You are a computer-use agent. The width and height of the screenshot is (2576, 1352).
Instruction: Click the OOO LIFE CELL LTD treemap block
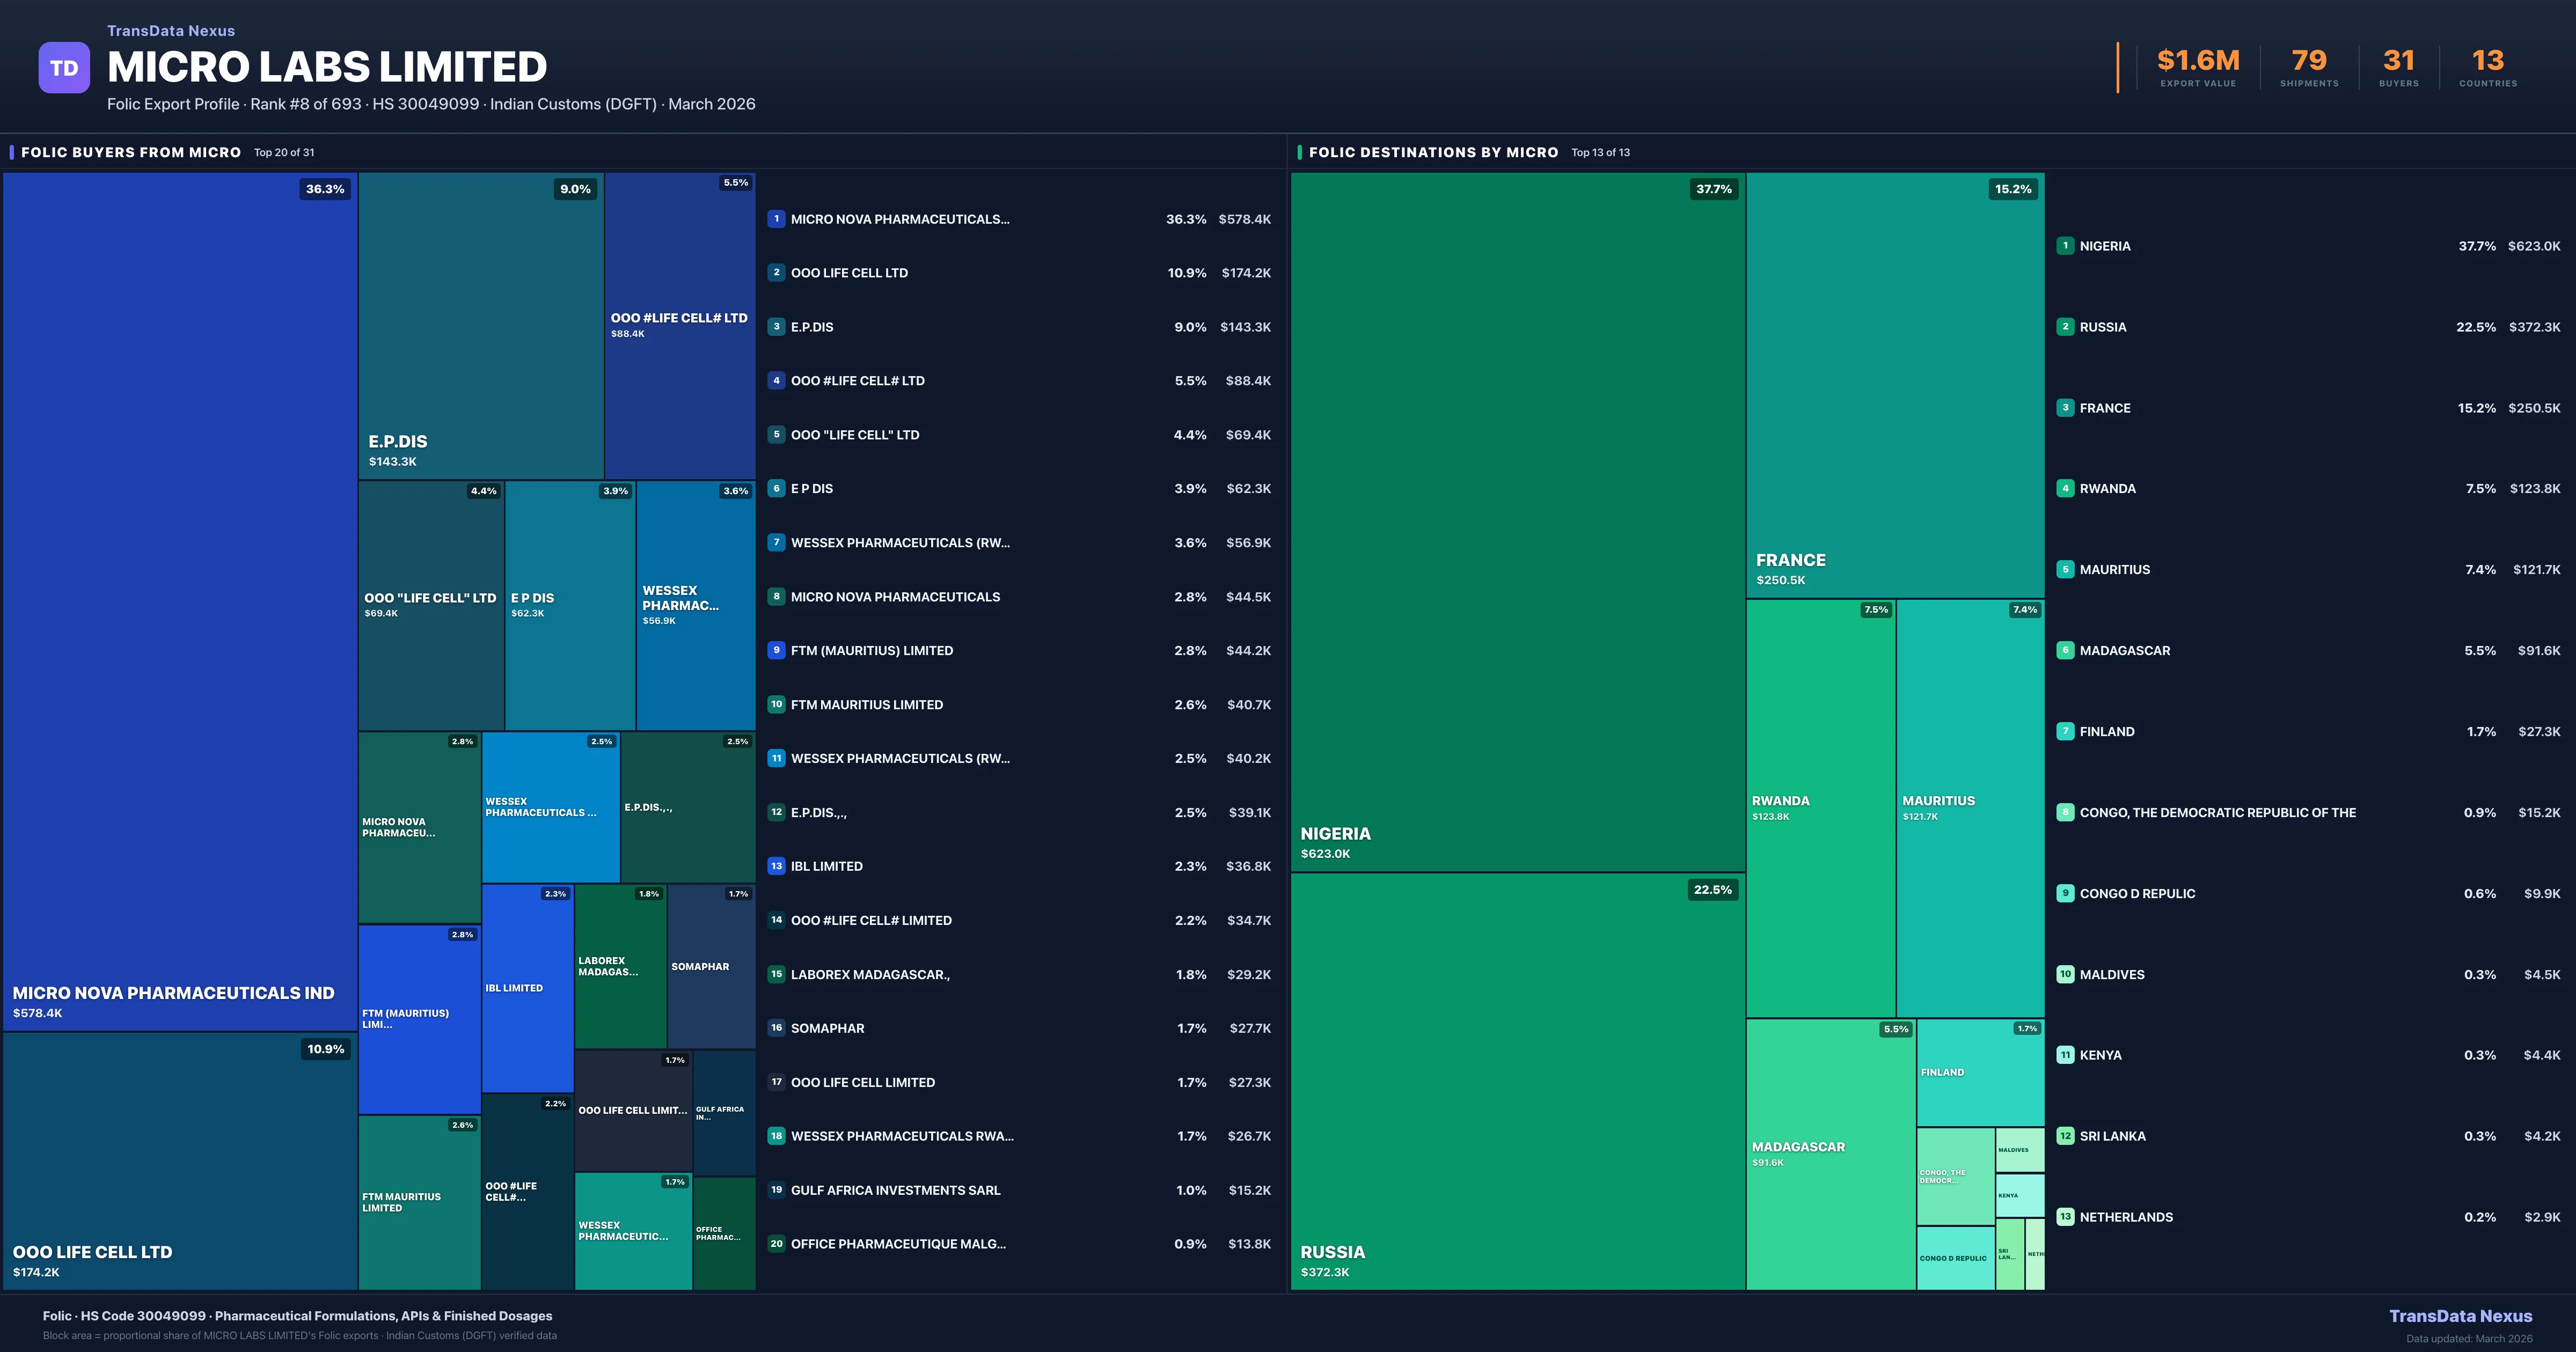click(x=180, y=1160)
